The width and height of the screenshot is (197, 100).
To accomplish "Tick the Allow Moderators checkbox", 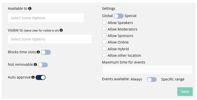I will [x=104, y=29].
